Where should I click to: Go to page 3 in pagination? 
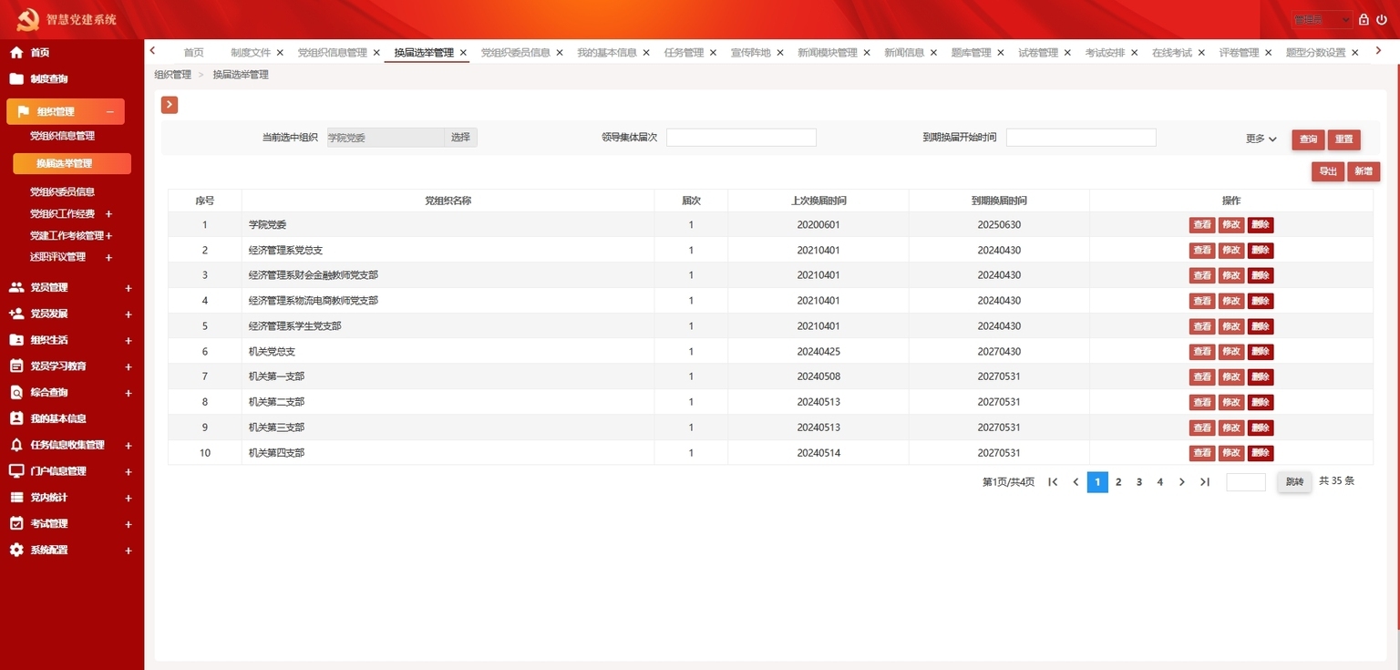[1139, 482]
